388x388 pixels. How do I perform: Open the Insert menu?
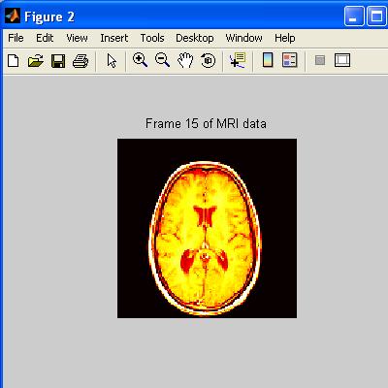[x=114, y=38]
